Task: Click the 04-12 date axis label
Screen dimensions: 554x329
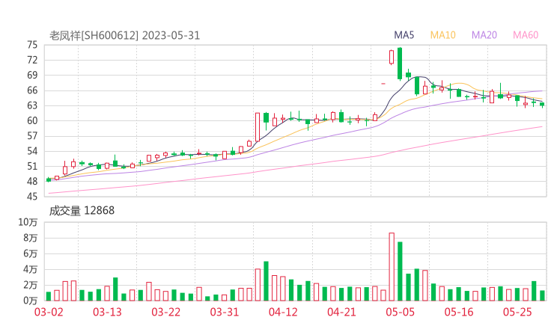Action: click(x=283, y=312)
